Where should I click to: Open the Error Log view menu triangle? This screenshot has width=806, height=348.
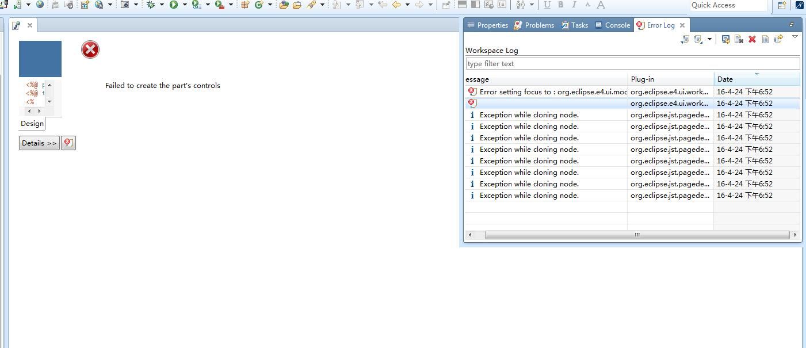795,37
